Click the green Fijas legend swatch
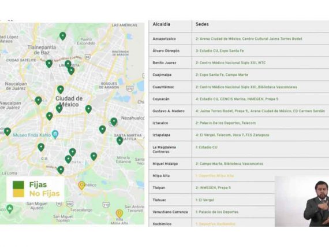329x247 pixels. coord(18,185)
